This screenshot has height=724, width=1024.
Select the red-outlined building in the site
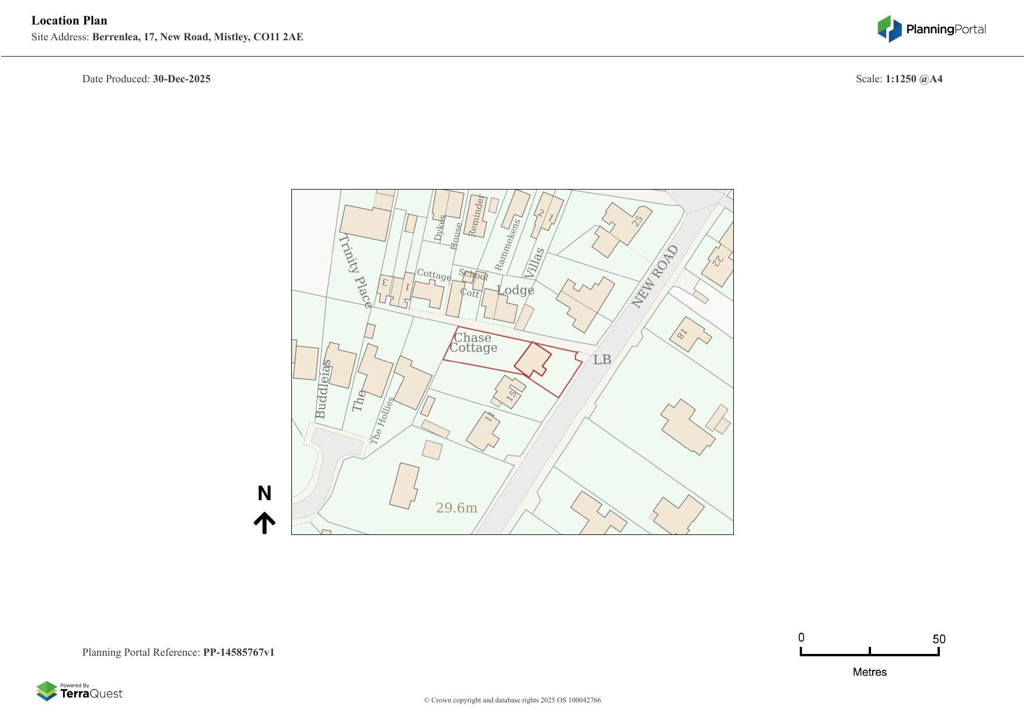click(x=532, y=359)
